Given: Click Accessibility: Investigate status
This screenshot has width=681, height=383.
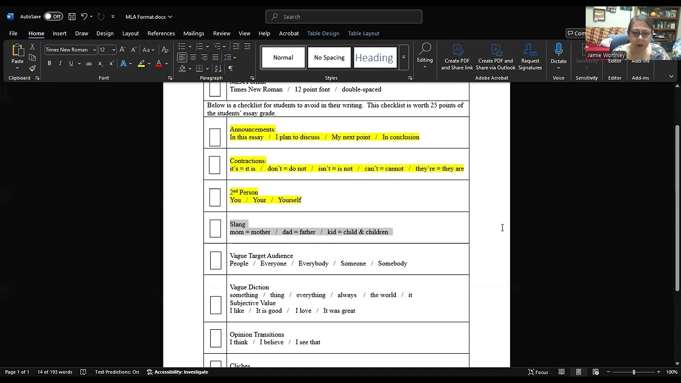Looking at the screenshot, I should (177, 372).
